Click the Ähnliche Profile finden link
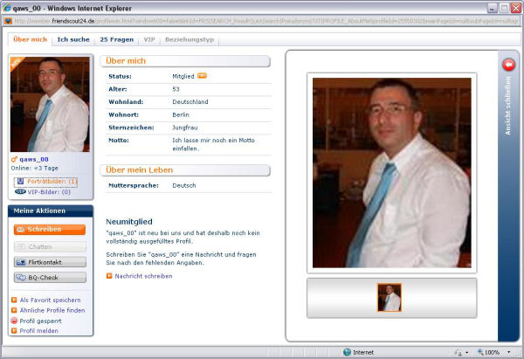 52,310
